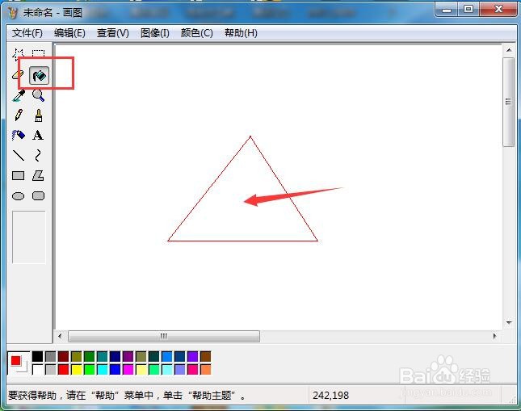Viewport: 521px width, 411px height.
Task: Pick the black color swatch
Action: (37, 357)
